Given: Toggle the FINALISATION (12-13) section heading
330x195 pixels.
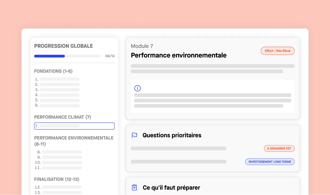Looking at the screenshot, I should (57, 179).
